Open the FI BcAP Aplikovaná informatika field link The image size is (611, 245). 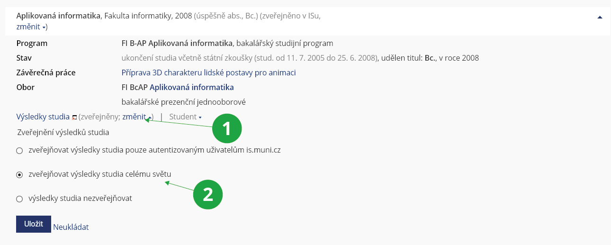click(191, 87)
